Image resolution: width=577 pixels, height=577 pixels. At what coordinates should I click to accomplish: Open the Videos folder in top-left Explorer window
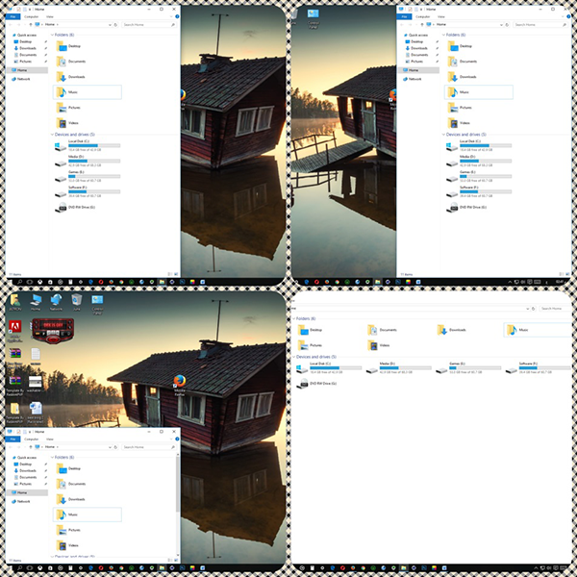tap(67, 123)
